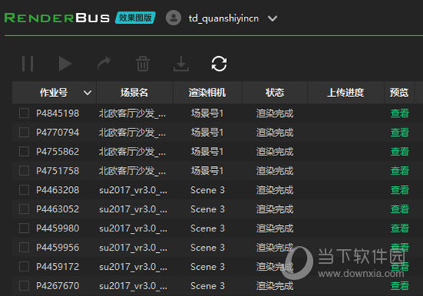Click status 渲染完成 in row P4755862
The image size is (423, 296).
coord(275,151)
